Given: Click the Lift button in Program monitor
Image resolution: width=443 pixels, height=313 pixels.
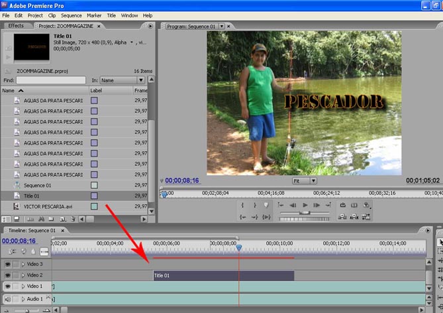Looking at the screenshot, I should pos(343,216).
